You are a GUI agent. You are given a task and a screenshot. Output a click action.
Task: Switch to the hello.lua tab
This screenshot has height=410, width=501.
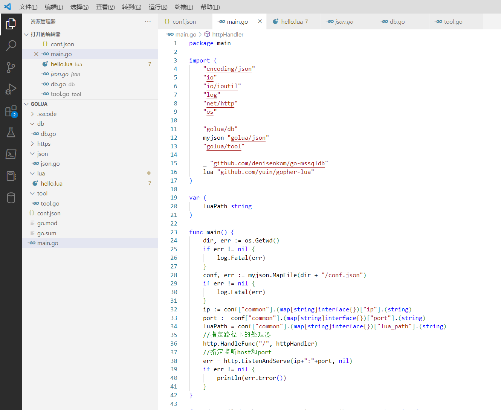pos(293,21)
